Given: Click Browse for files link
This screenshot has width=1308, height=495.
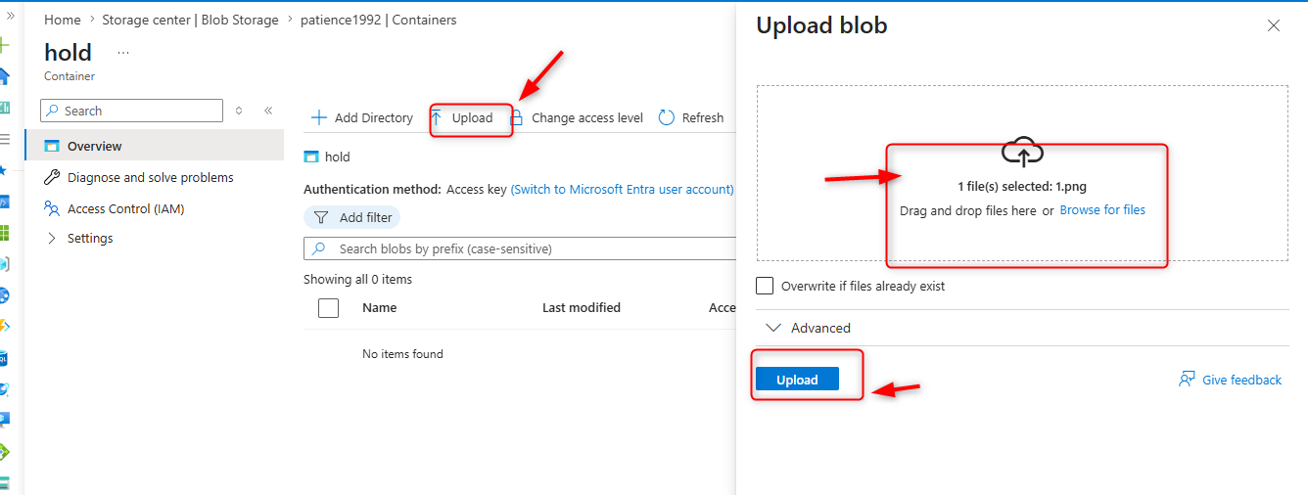Looking at the screenshot, I should click(x=1102, y=209).
